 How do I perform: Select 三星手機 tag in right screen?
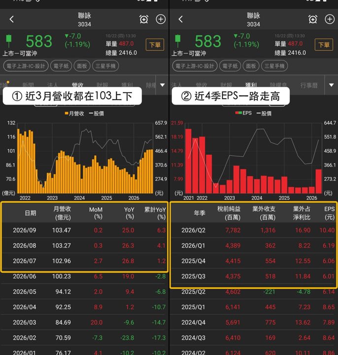[274, 66]
